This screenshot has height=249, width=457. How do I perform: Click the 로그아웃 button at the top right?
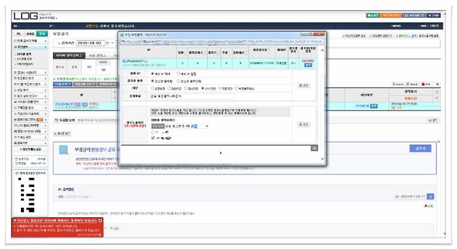tap(434, 15)
